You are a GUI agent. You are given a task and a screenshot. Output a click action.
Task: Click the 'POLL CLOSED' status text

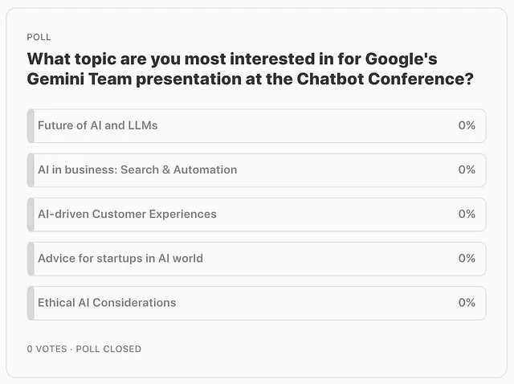point(108,349)
